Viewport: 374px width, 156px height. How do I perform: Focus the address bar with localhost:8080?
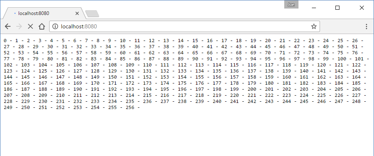(x=184, y=26)
